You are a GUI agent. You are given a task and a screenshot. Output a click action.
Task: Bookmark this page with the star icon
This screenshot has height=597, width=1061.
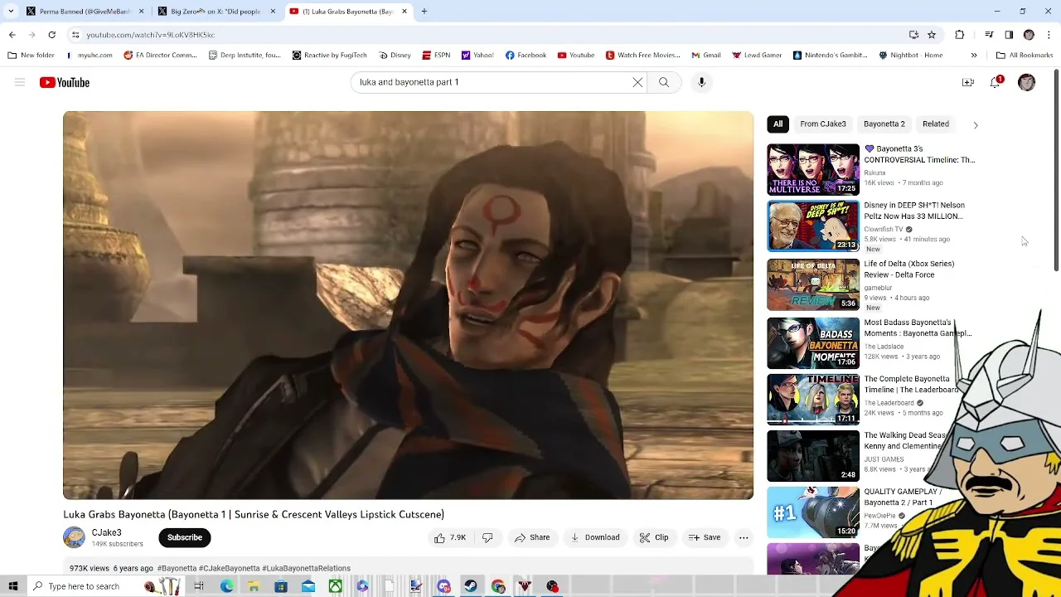[x=932, y=35]
